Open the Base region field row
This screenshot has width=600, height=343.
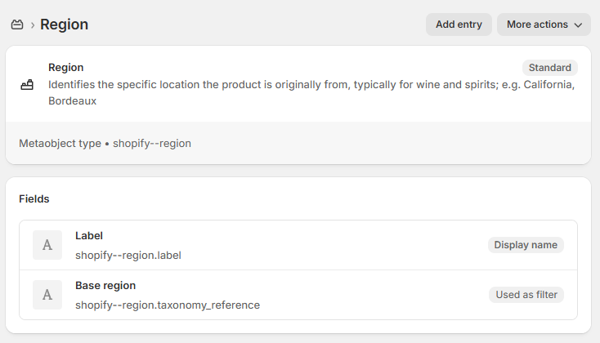point(298,295)
